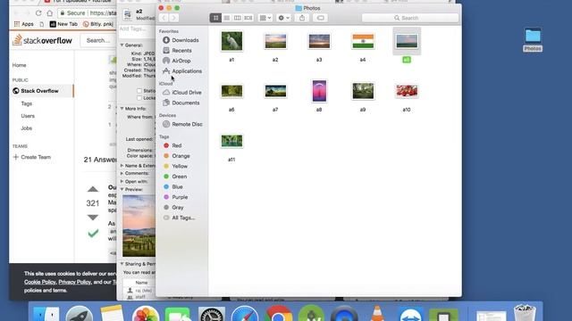
Task: Click the Finder share button
Action: point(302,18)
